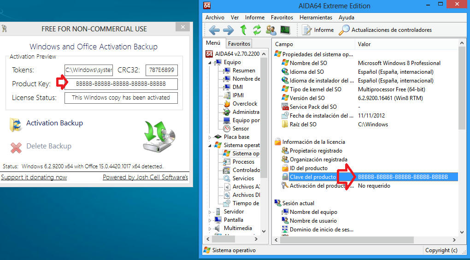Viewport: 470px width, 260px height.
Task: Switch to the Favoritos tab
Action: tap(239, 44)
